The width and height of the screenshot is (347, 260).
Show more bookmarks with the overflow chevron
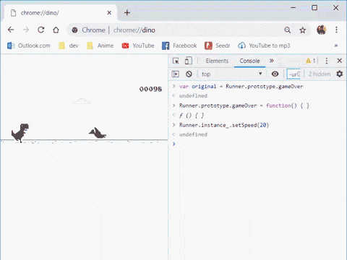point(336,45)
